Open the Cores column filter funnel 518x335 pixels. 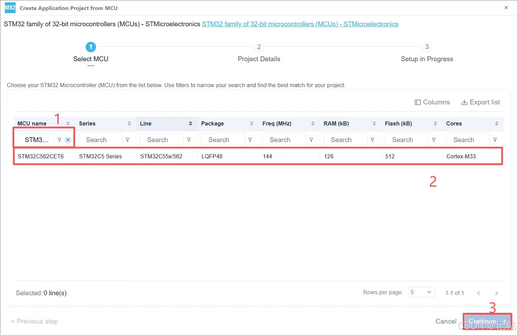point(495,140)
